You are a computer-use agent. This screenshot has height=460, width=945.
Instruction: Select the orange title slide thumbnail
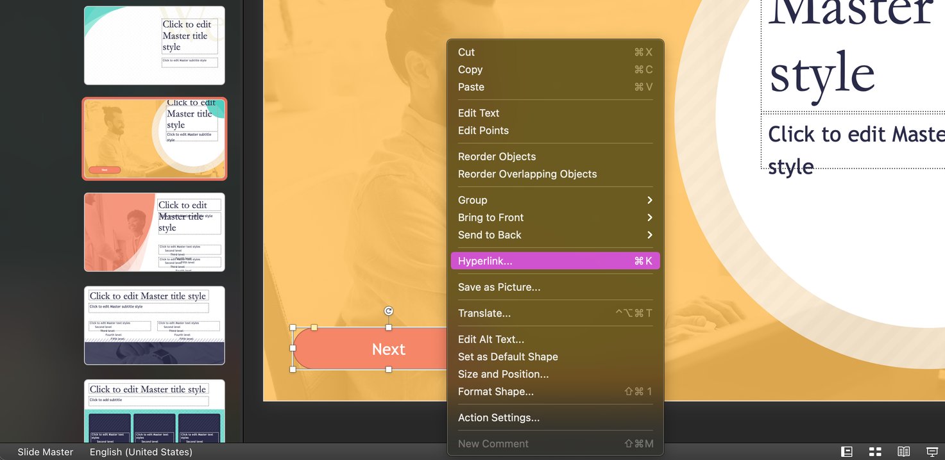[154, 139]
